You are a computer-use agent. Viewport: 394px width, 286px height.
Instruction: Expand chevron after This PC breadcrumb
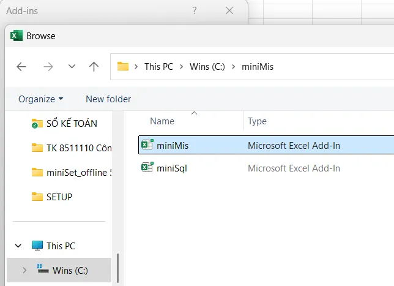pyautogui.click(x=182, y=67)
